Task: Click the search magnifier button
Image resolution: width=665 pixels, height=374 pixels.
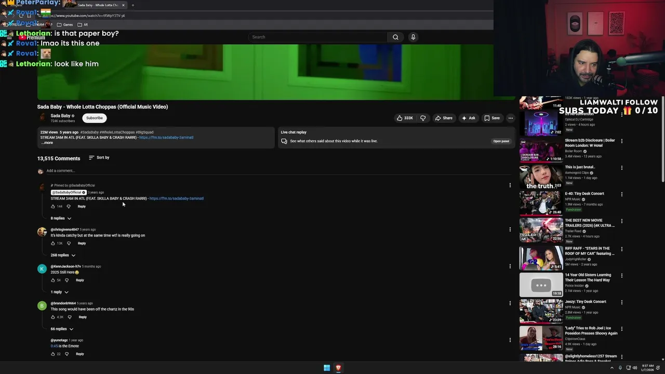Action: [x=395, y=37]
